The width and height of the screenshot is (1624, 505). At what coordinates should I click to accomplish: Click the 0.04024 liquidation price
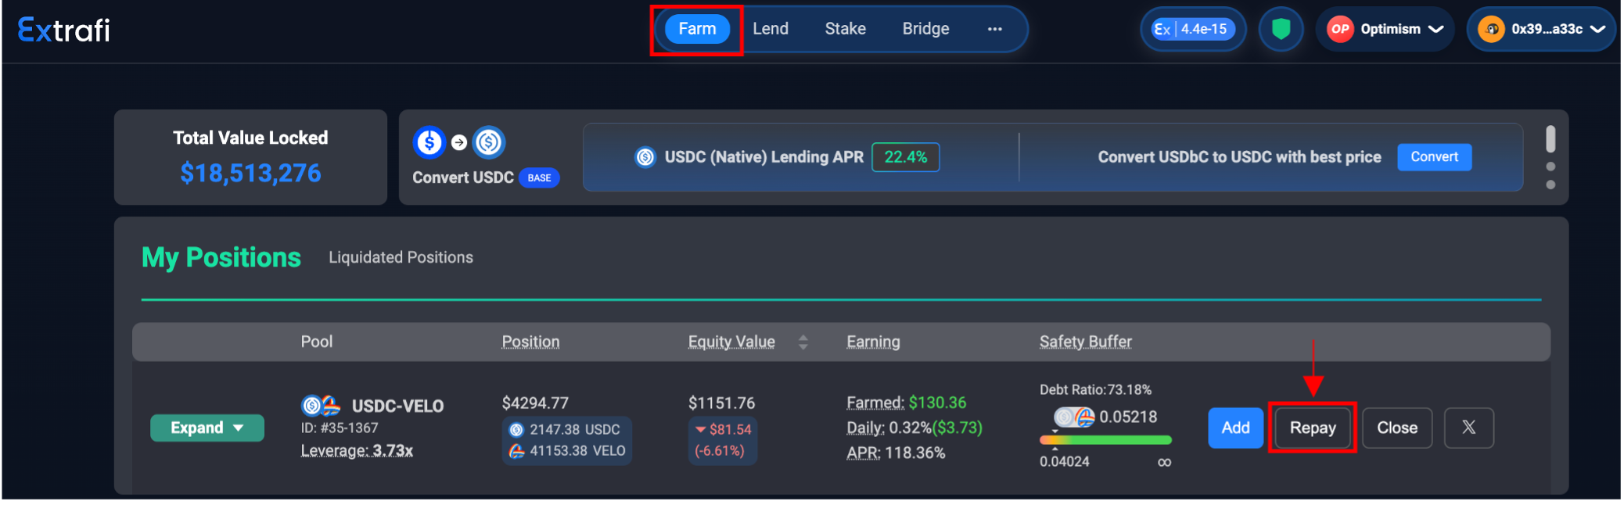1064,461
